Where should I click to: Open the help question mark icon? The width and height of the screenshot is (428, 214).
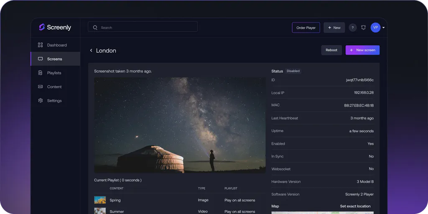pos(353,28)
